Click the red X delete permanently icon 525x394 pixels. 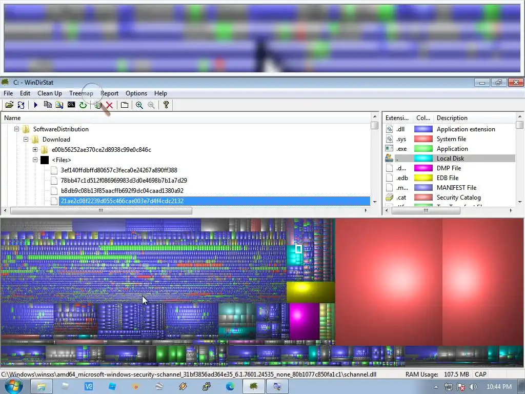point(109,105)
